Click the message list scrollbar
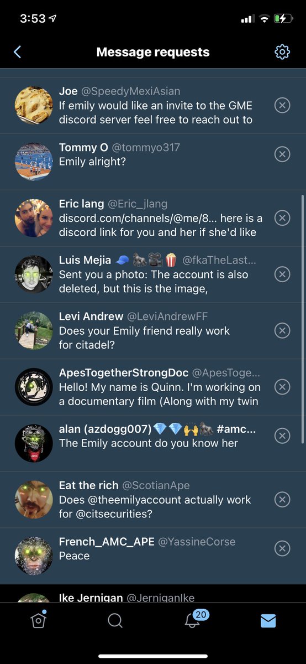Screen dimensions: 306x664 [x=302, y=319]
